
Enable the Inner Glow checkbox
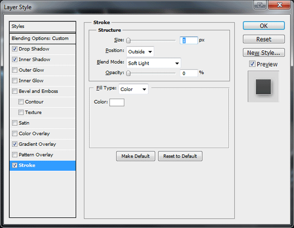[15, 81]
